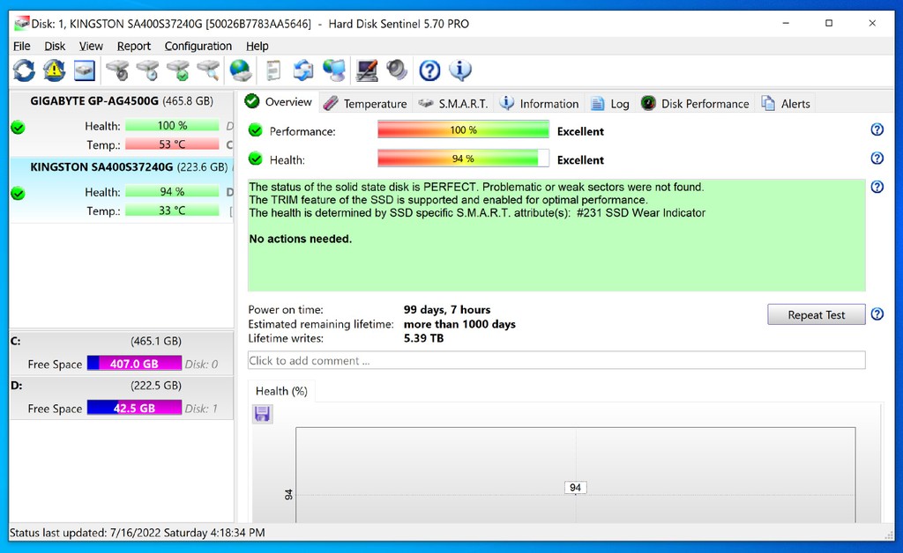The image size is (903, 553).
Task: Click the '99 days, 7 hours' value
Action: pos(447,310)
